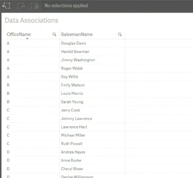Select Sarah Young cell

(72, 102)
